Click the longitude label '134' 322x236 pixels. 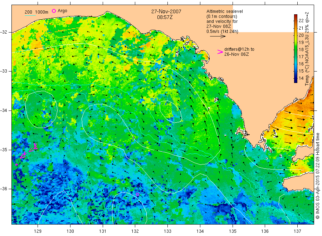(200, 231)
